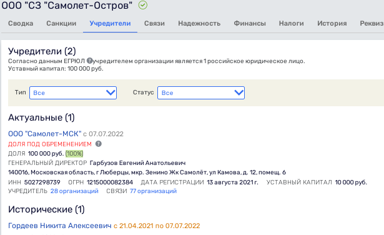Open the Финансы tab
This screenshot has width=384, height=235.
[x=250, y=23]
